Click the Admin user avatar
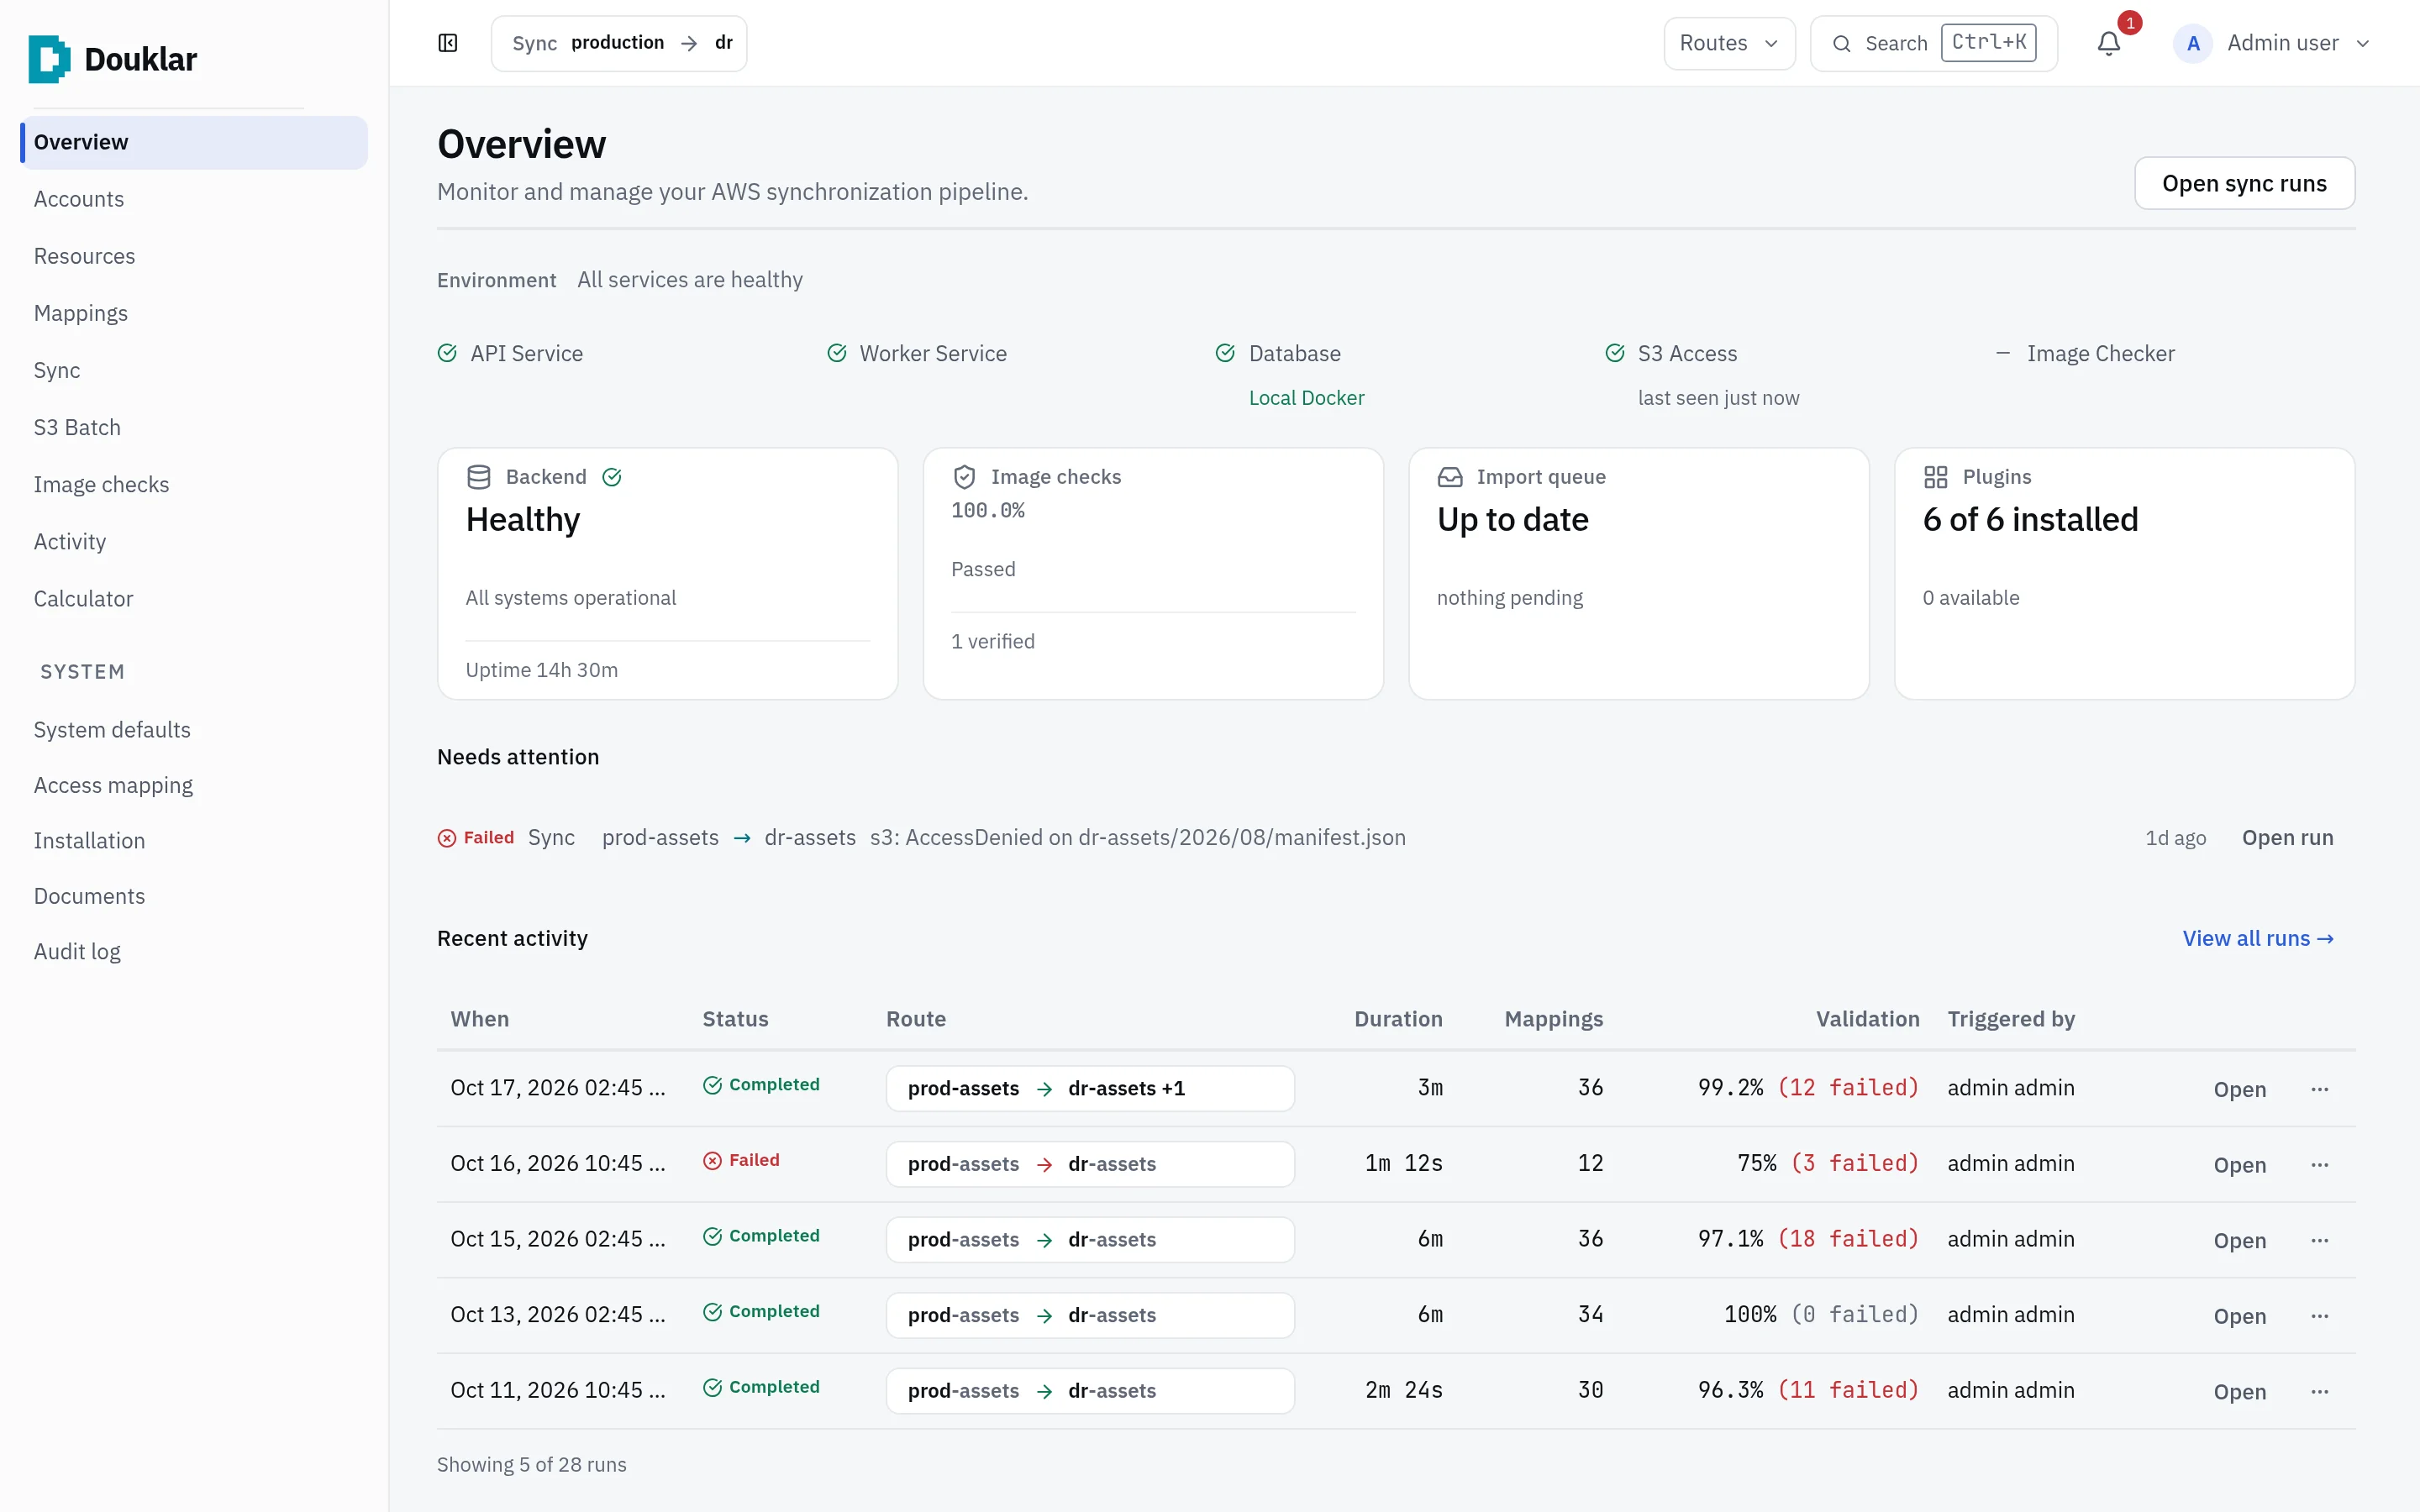 pyautogui.click(x=2192, y=43)
